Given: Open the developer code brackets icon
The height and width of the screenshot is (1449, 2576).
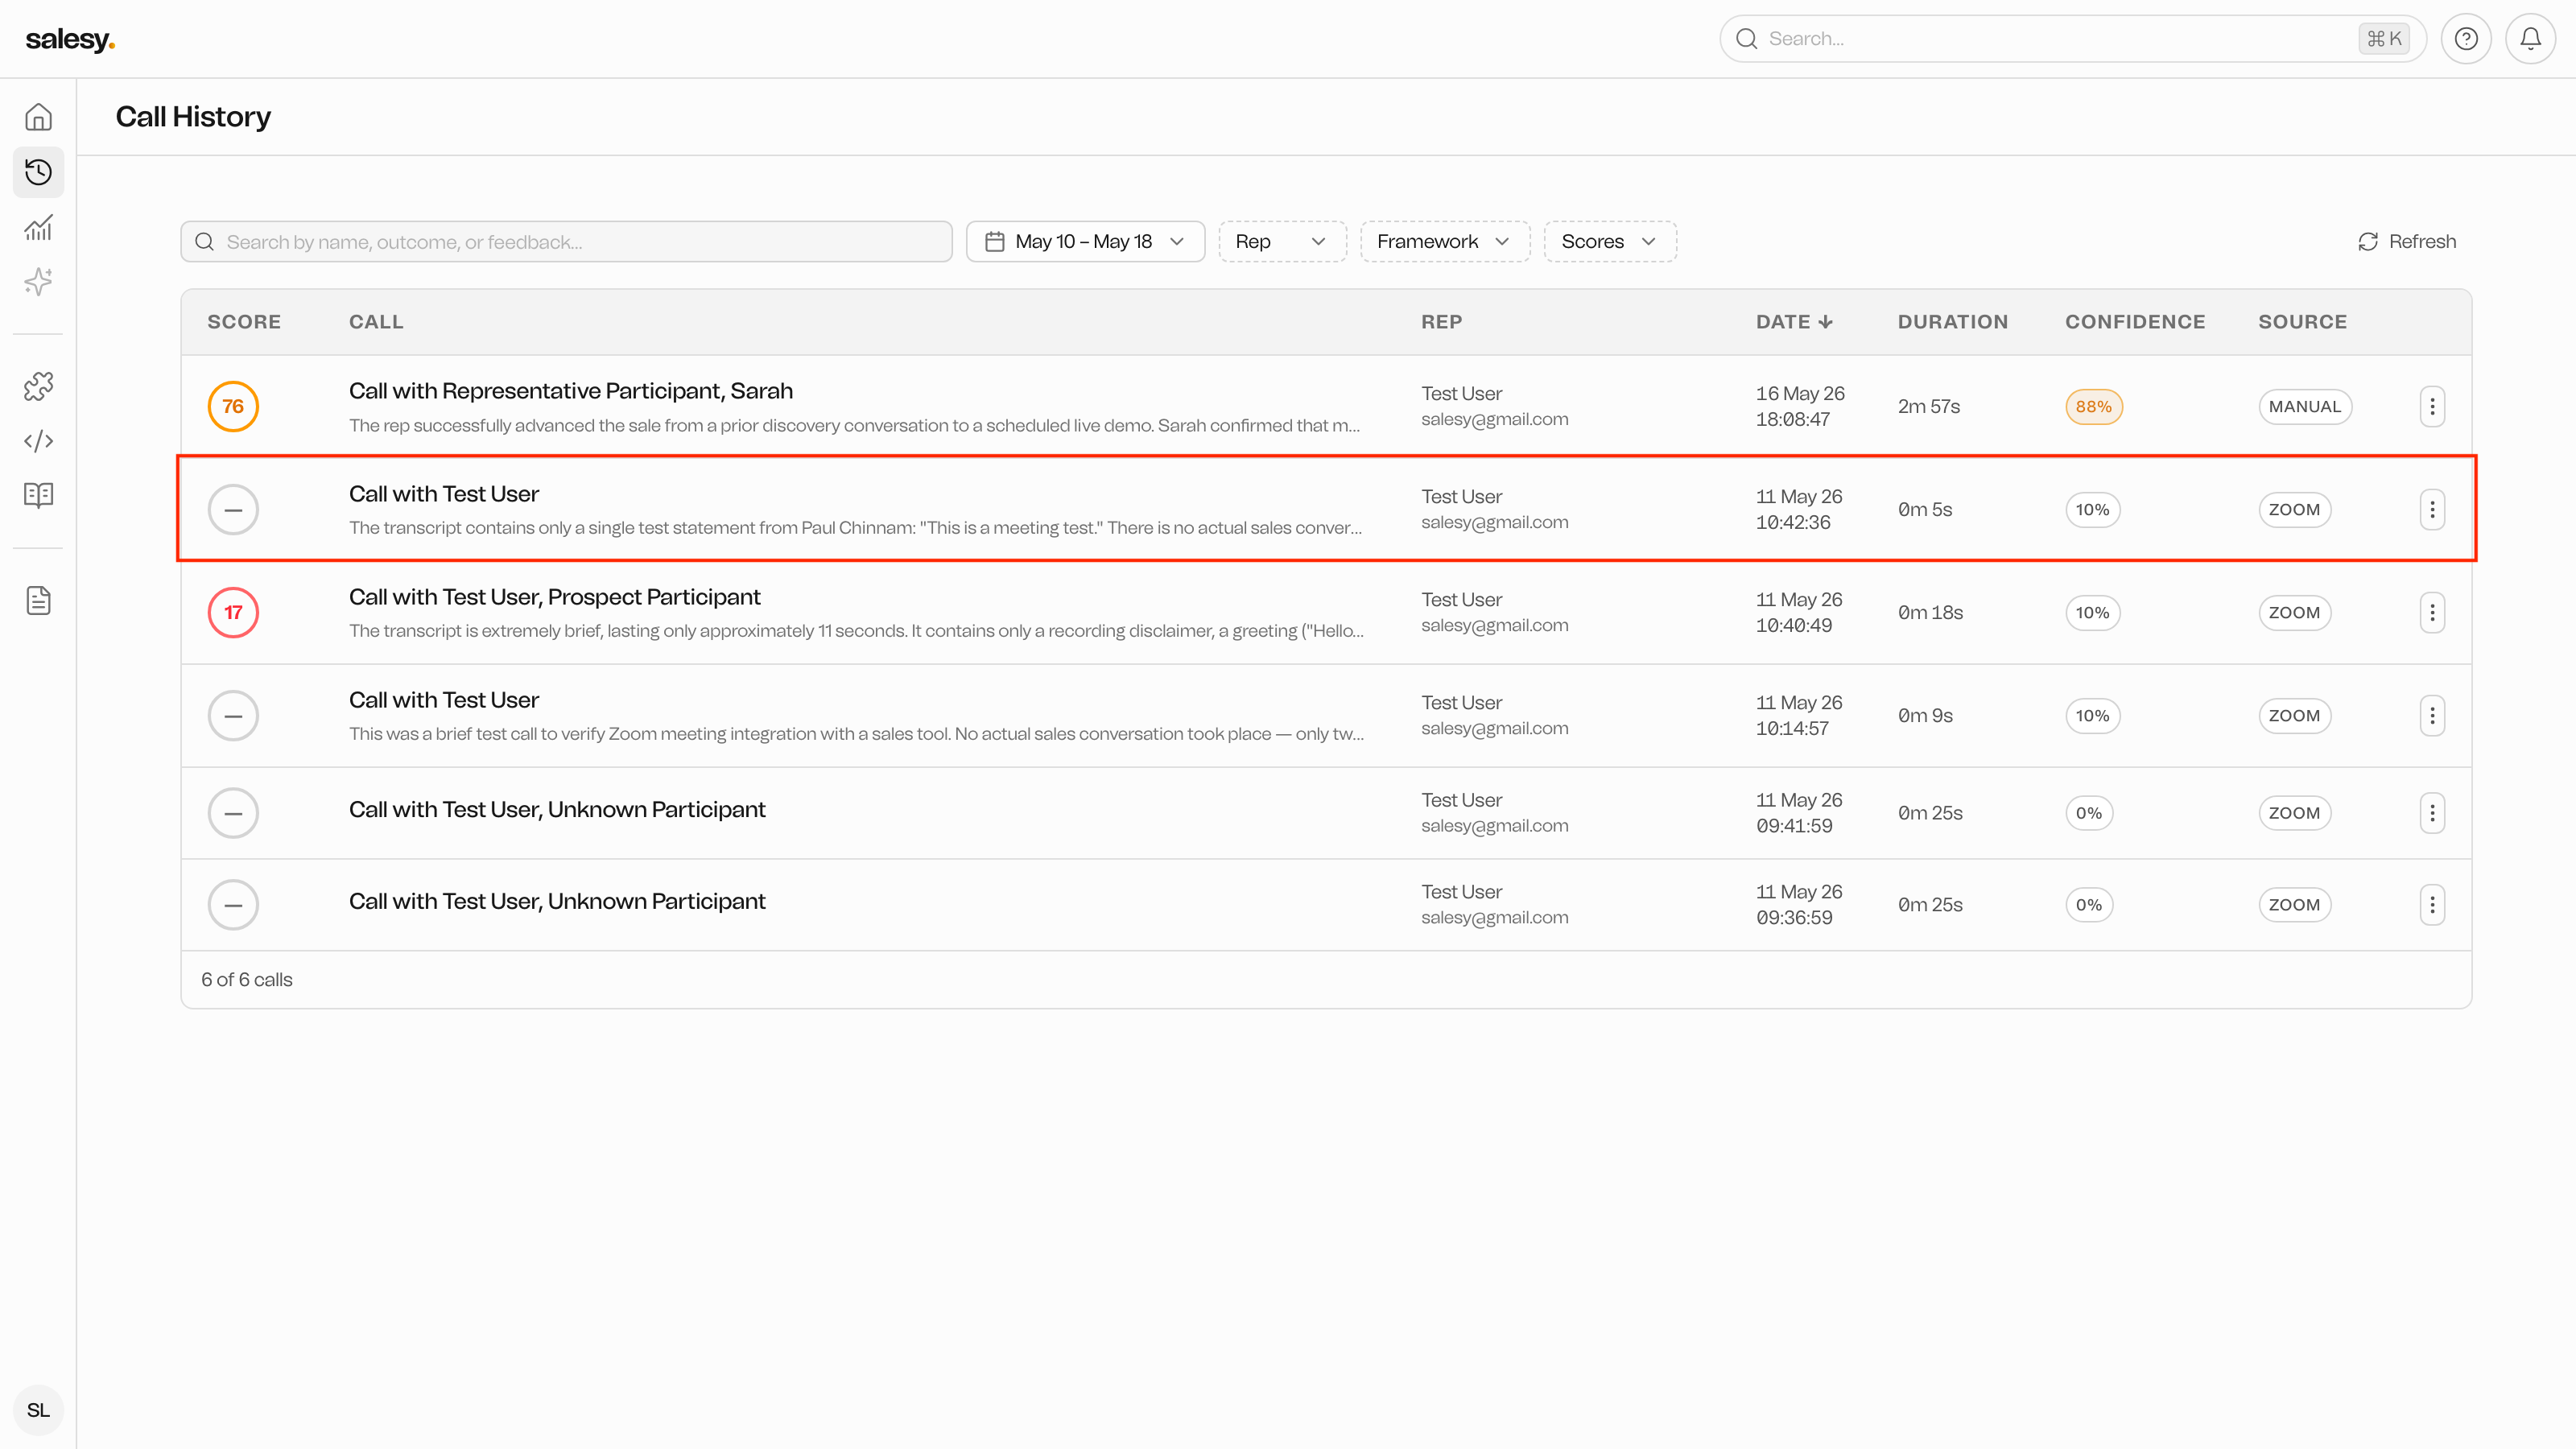Looking at the screenshot, I should click(38, 441).
